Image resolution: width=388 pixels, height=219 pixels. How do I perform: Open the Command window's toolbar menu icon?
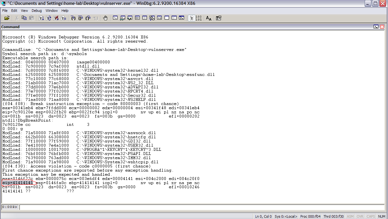point(376,27)
